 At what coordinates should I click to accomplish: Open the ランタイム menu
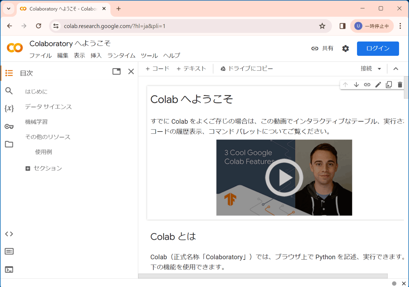click(x=122, y=56)
